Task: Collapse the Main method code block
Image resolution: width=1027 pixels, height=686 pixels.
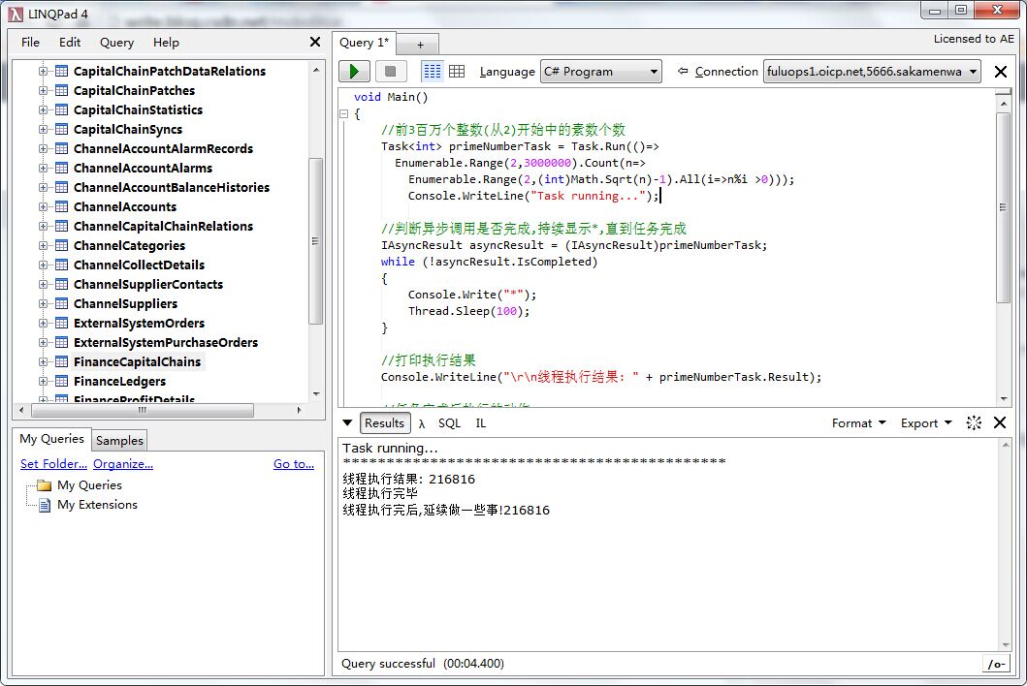Action: pyautogui.click(x=344, y=113)
